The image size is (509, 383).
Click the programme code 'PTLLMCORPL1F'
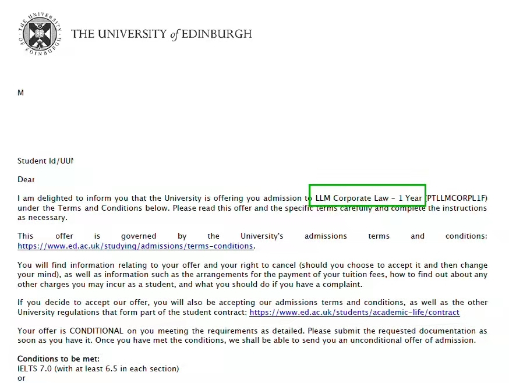click(456, 198)
